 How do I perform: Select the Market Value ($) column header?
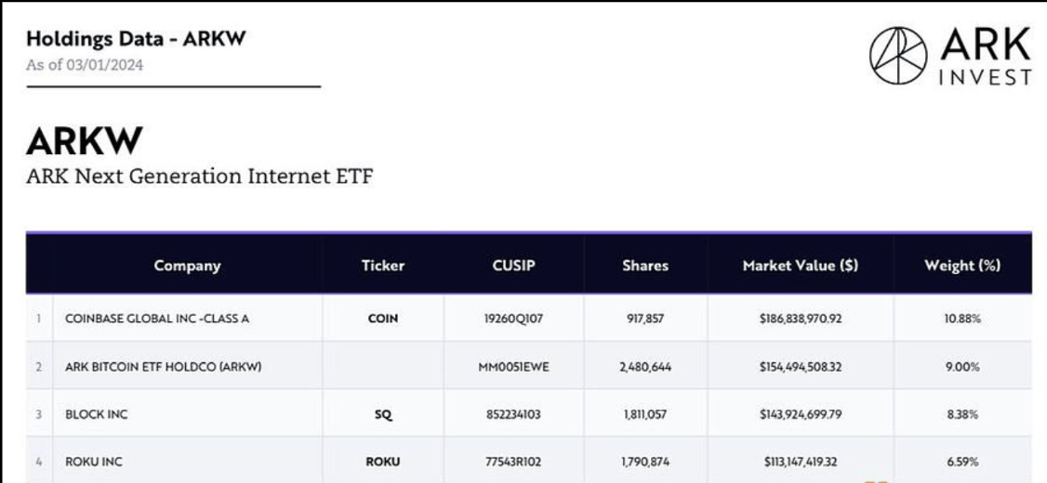[x=800, y=266]
